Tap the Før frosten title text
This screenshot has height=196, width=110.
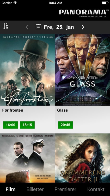(x=13, y=110)
